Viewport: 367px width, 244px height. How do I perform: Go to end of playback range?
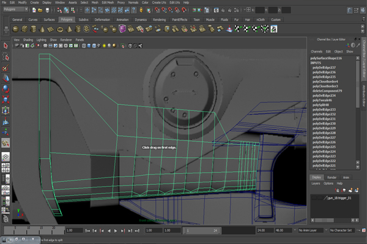point(138,231)
